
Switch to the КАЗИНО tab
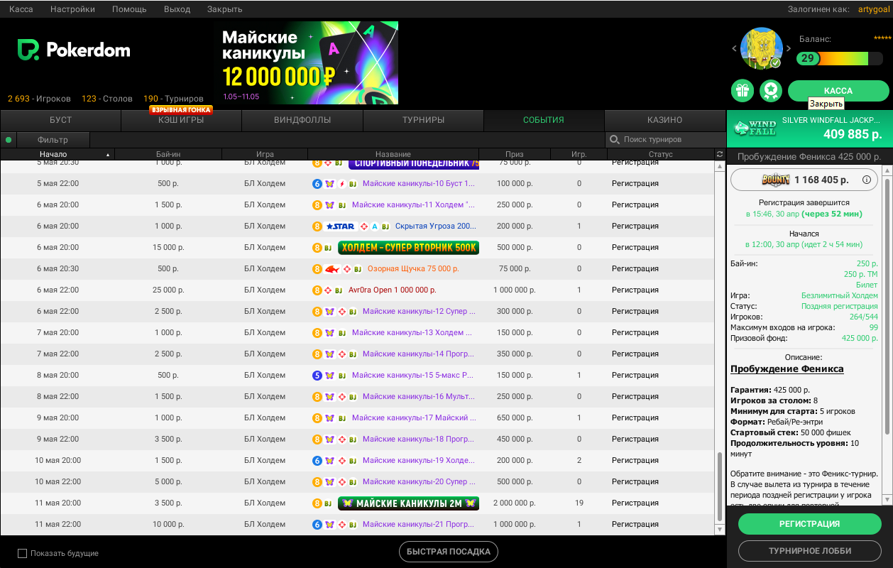665,120
